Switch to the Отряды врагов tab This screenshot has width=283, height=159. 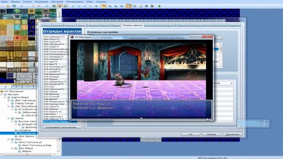(x=132, y=25)
